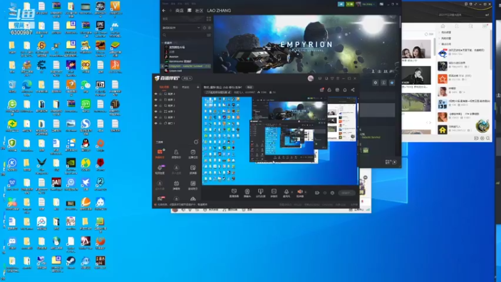Screen dimensions: 501x282
Task: Open the LAO ZHANG profile tab in Steam
Action: 219,11
